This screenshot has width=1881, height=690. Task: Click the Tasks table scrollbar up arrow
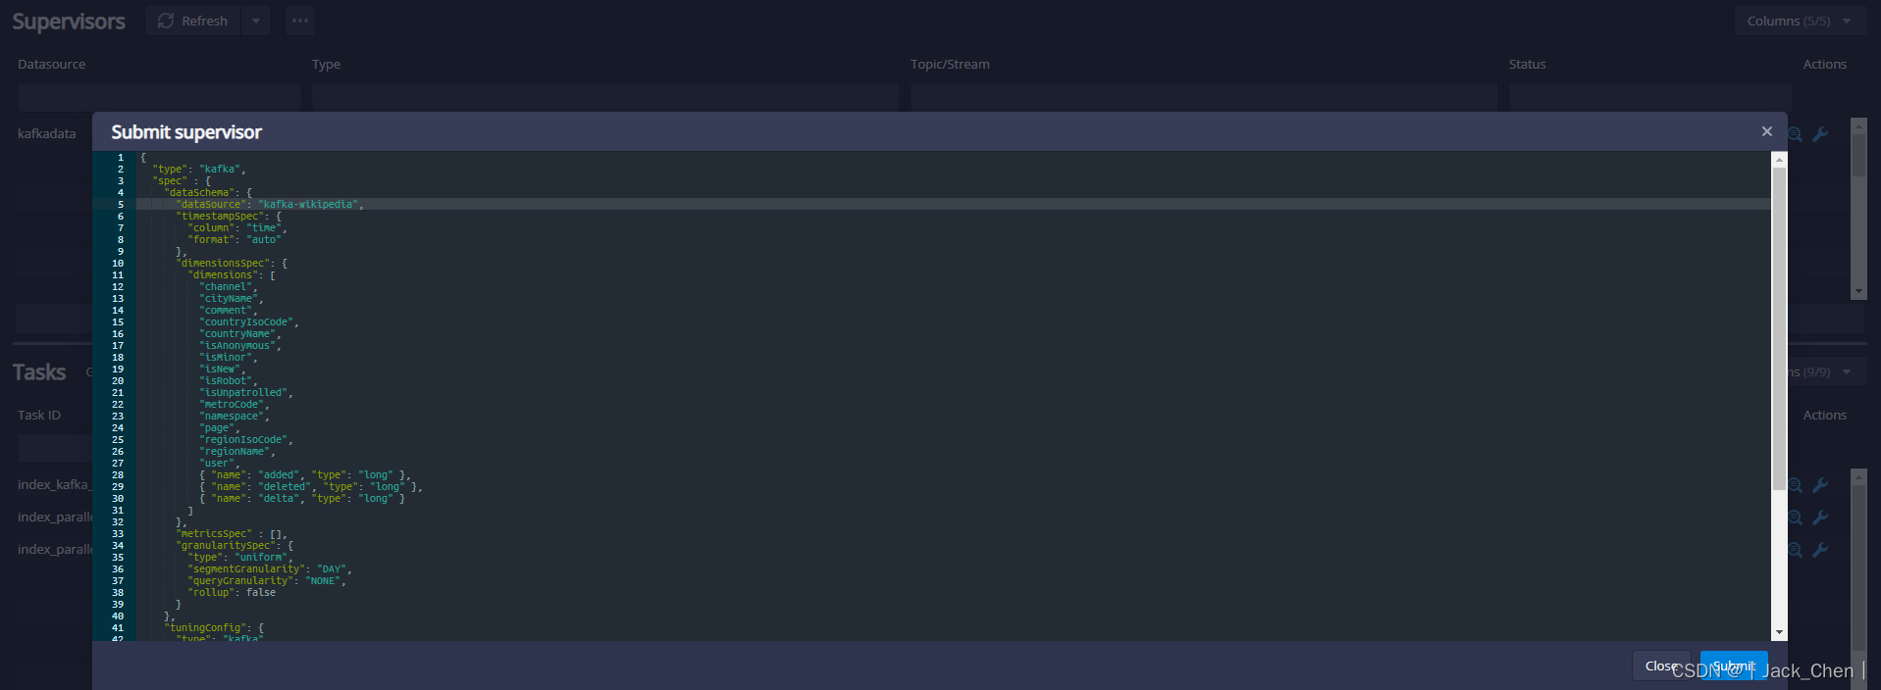click(x=1858, y=476)
